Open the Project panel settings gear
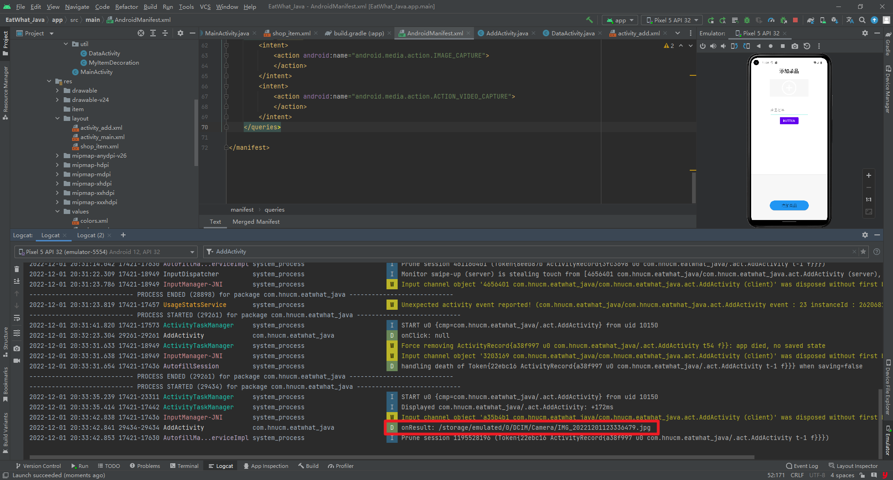 [180, 33]
